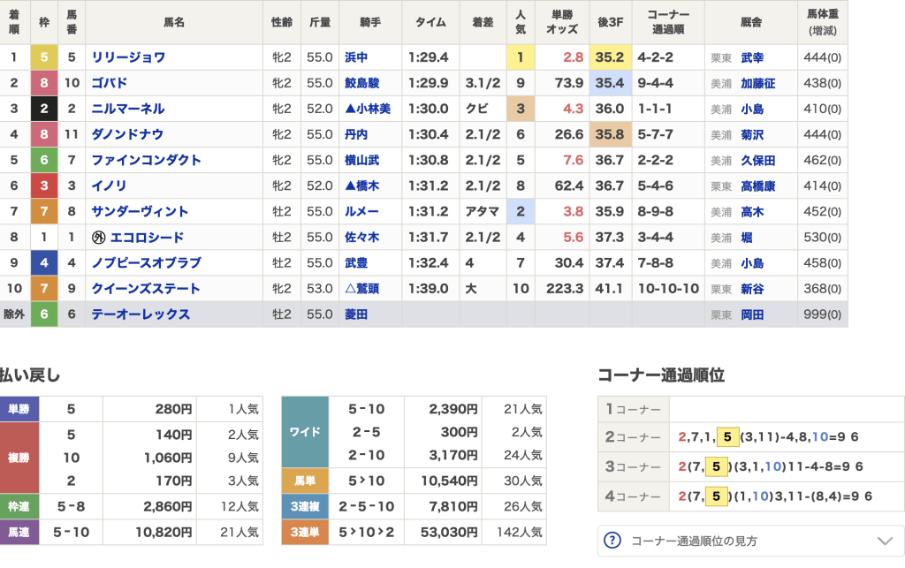Open horse サンダーヴィント link
Viewport: 905px width, 568px height.
pos(140,212)
